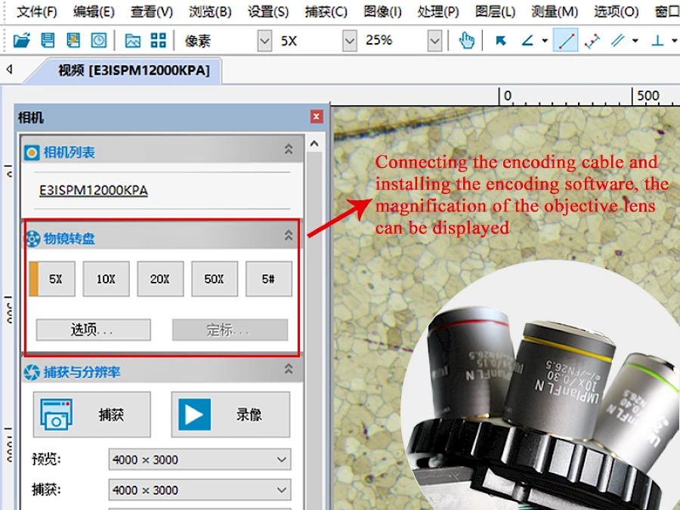Viewport: 680px width, 510px height.
Task: Collapse the 物镜转盘 section
Action: pyautogui.click(x=289, y=235)
